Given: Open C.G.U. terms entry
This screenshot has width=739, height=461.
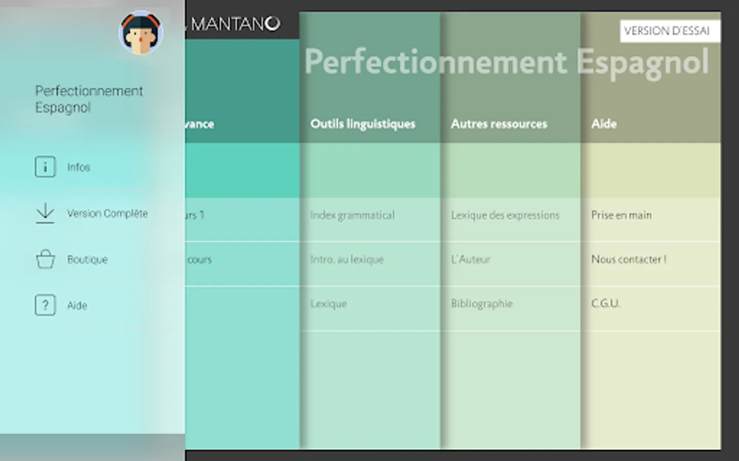Looking at the screenshot, I should 606,304.
